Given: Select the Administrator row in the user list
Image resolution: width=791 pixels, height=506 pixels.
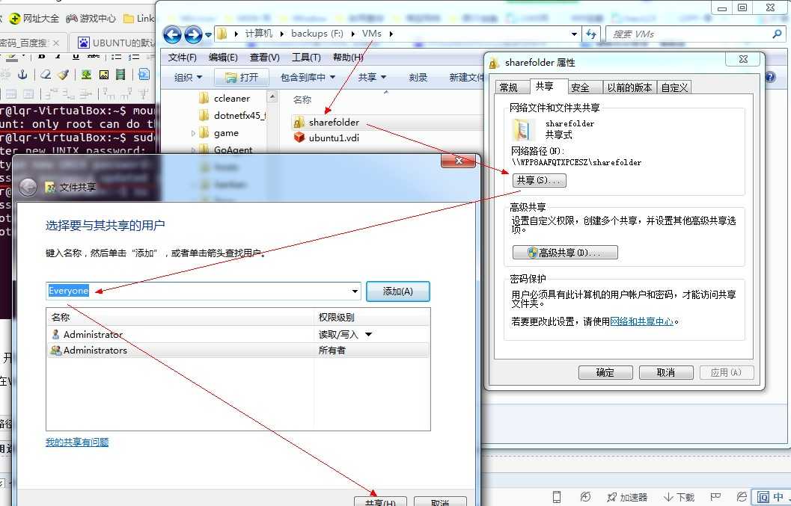Looking at the screenshot, I should click(238, 335).
